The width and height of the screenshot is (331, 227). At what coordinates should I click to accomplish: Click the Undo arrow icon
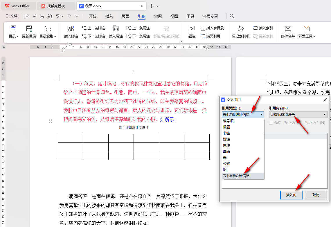pyautogui.click(x=57, y=16)
